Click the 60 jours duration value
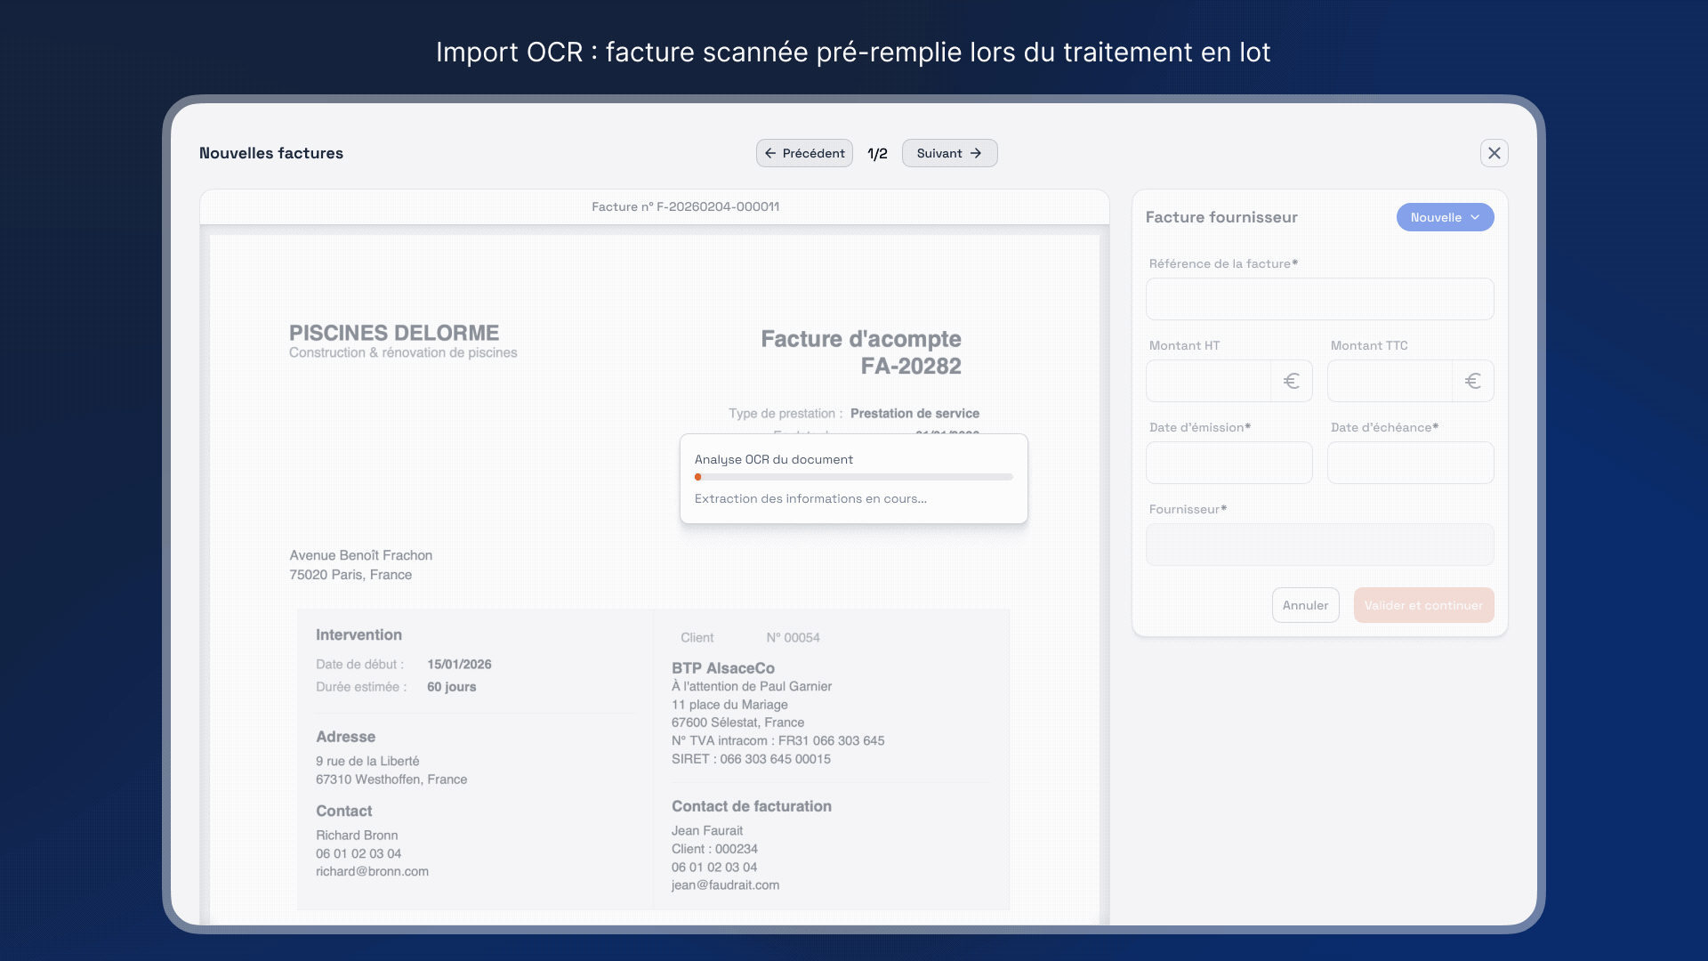The image size is (1708, 961). pos(451,687)
